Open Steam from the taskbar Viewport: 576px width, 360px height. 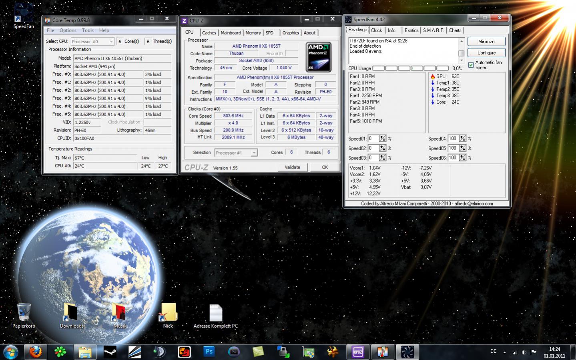(x=110, y=352)
